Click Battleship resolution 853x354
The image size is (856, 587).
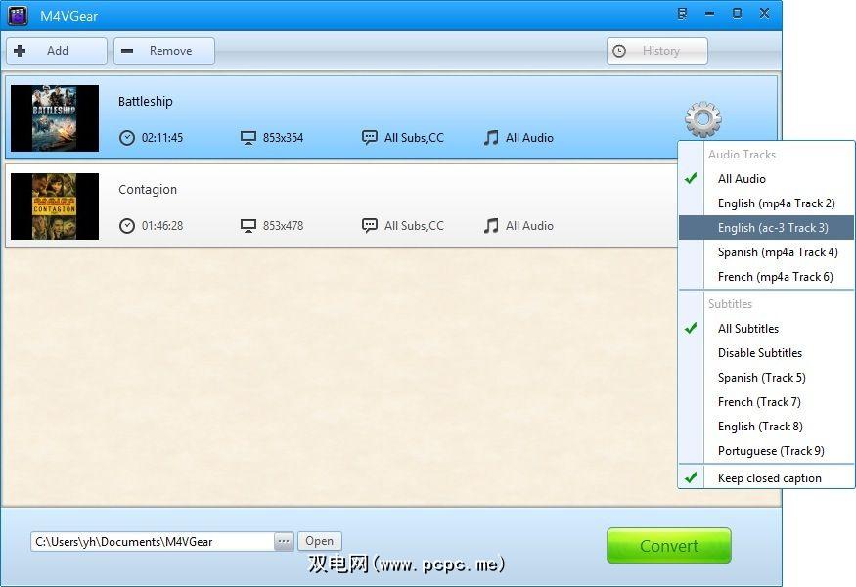click(283, 138)
